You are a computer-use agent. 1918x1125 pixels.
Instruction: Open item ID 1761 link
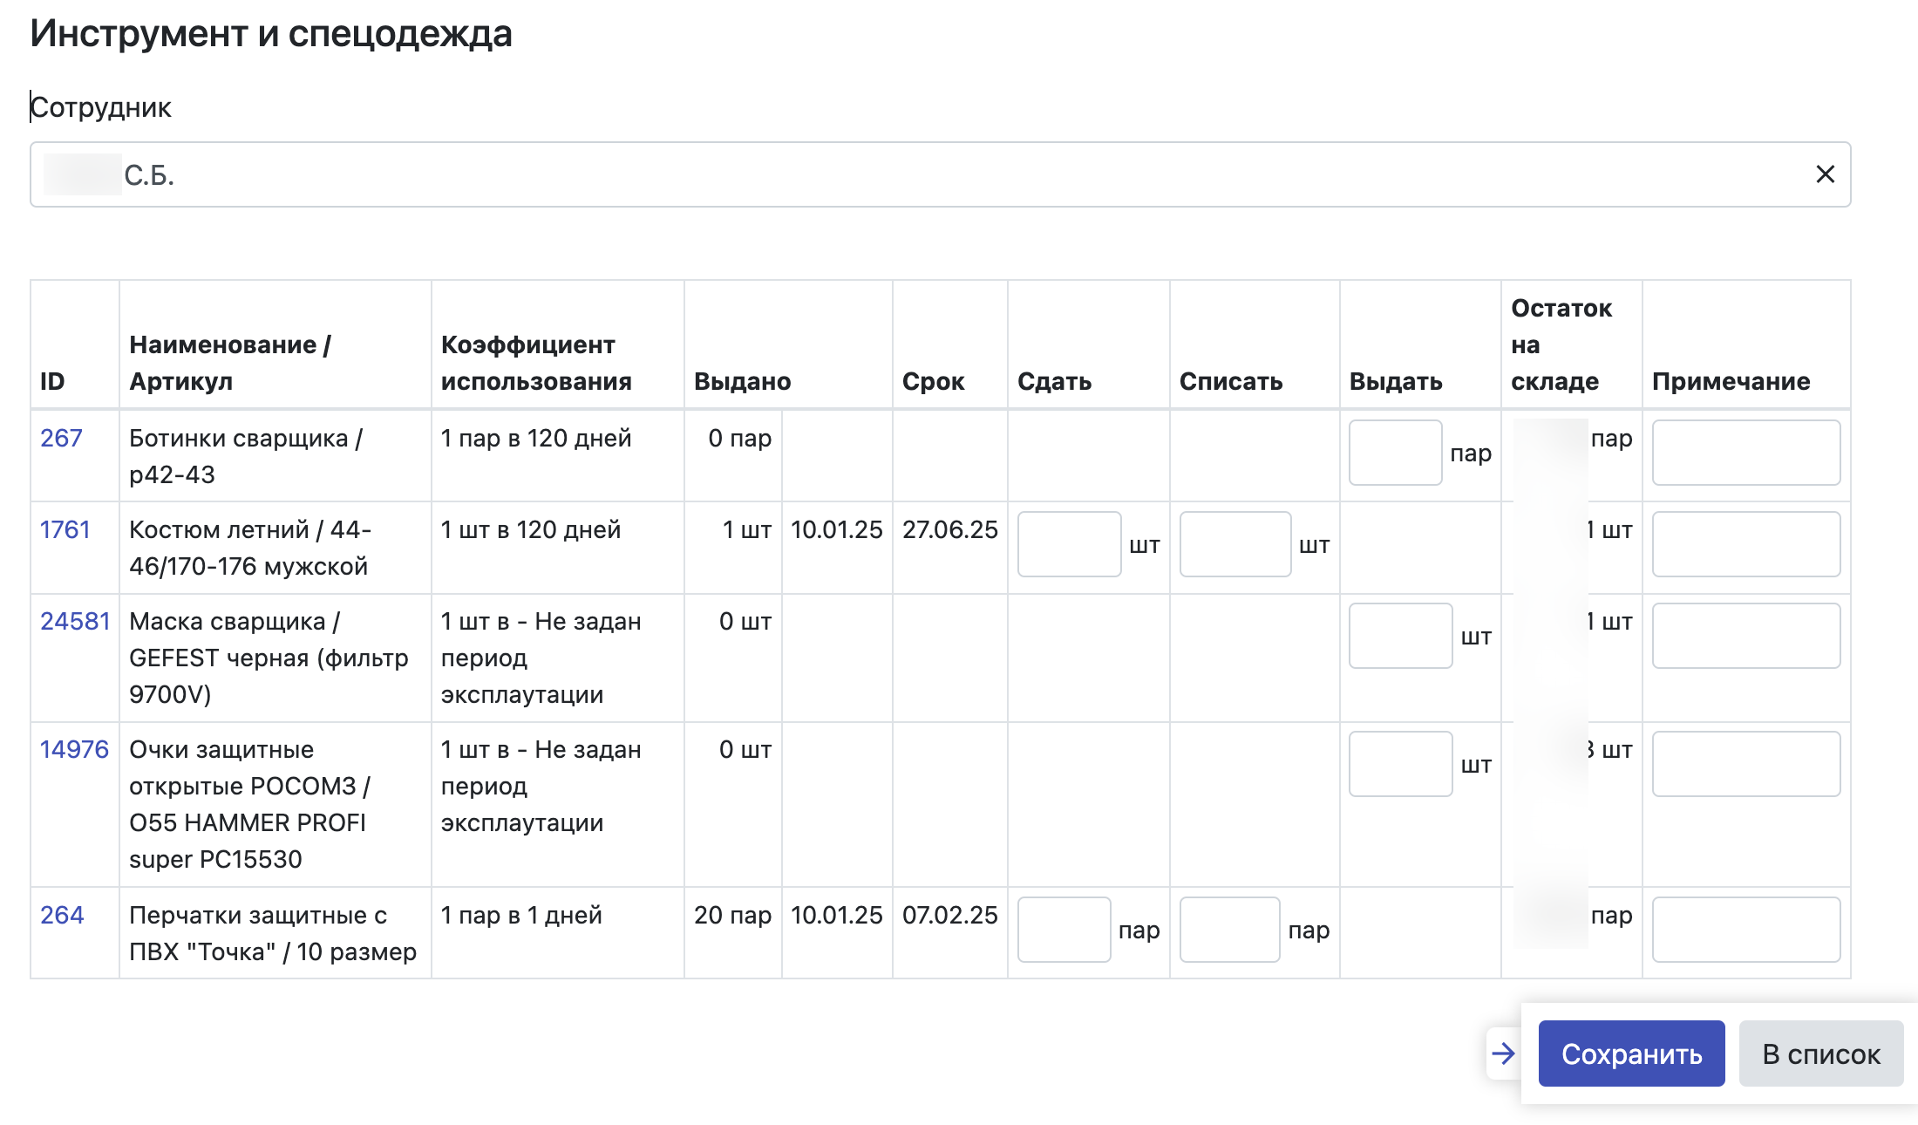(x=65, y=529)
